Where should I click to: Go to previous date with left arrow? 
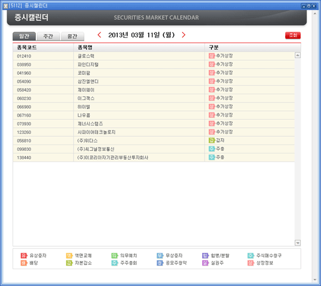pyautogui.click(x=99, y=35)
